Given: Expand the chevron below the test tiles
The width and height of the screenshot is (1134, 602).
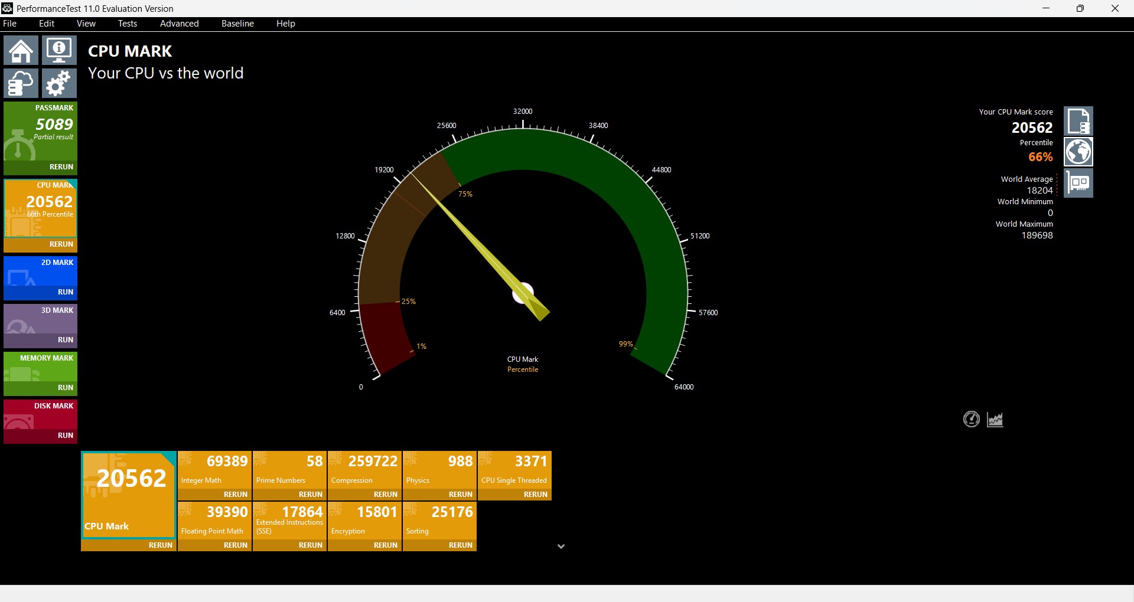Looking at the screenshot, I should pyautogui.click(x=561, y=547).
